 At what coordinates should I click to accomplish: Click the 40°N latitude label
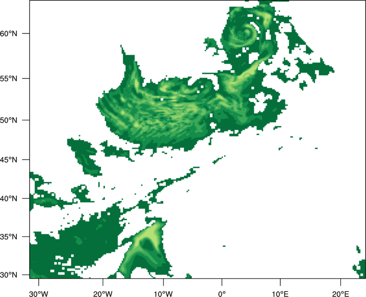pos(9,199)
